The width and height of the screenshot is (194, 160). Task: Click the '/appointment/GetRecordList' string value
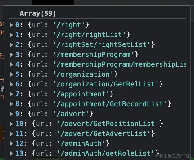[110, 104]
